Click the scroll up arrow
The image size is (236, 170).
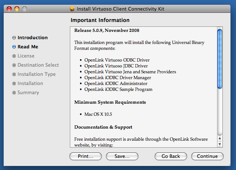(x=220, y=138)
